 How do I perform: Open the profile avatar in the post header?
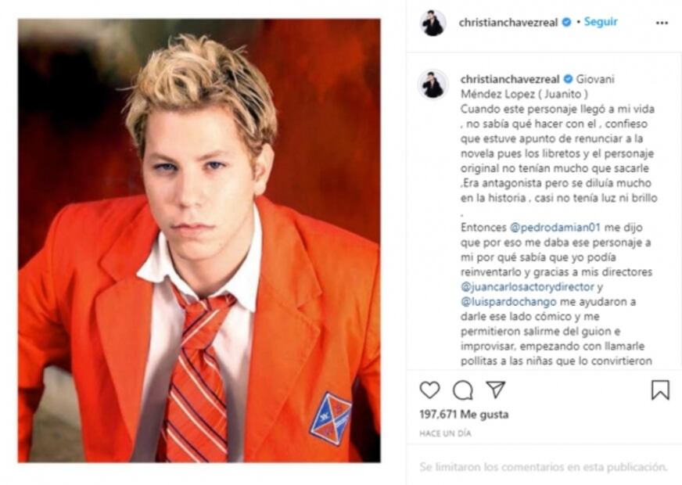tap(433, 23)
